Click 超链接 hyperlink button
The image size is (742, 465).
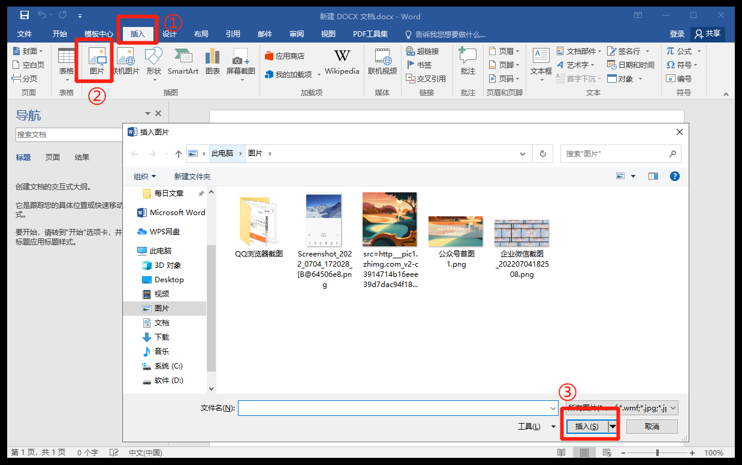(423, 51)
